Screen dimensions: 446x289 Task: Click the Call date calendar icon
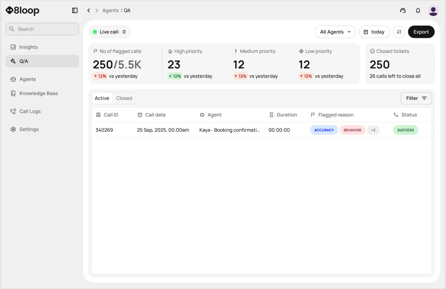[140, 115]
